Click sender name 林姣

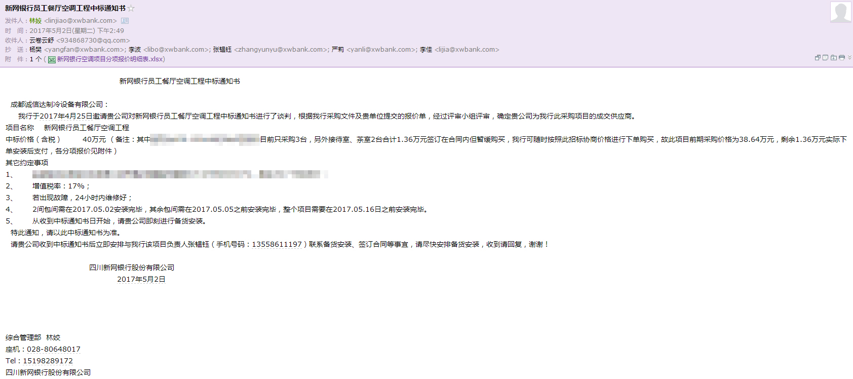[35, 21]
